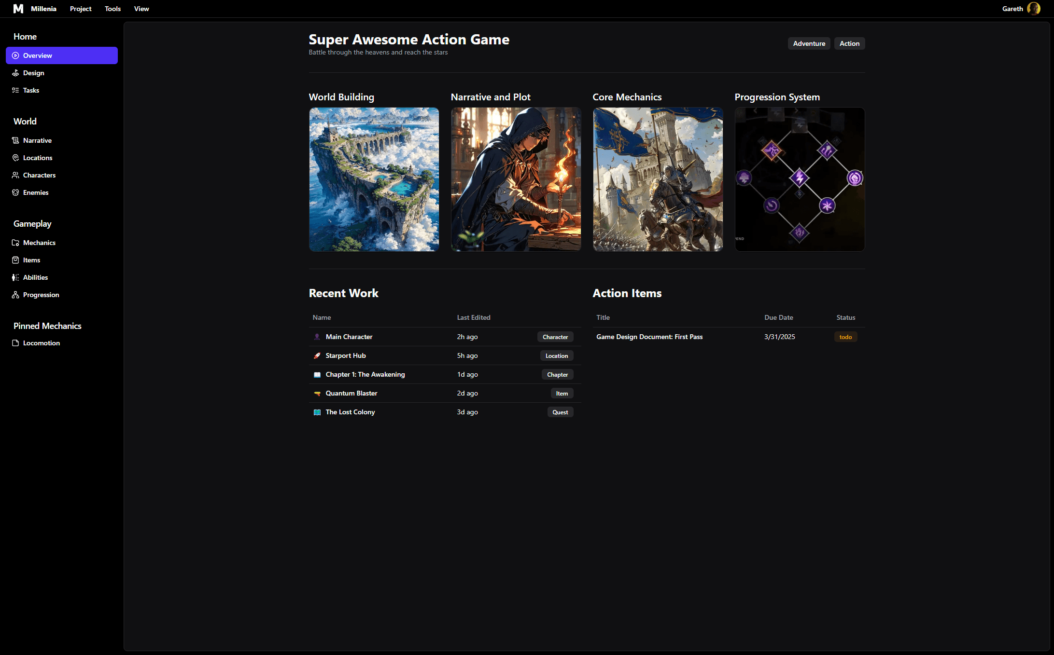Select the Characters people icon
The image size is (1054, 655).
(16, 175)
